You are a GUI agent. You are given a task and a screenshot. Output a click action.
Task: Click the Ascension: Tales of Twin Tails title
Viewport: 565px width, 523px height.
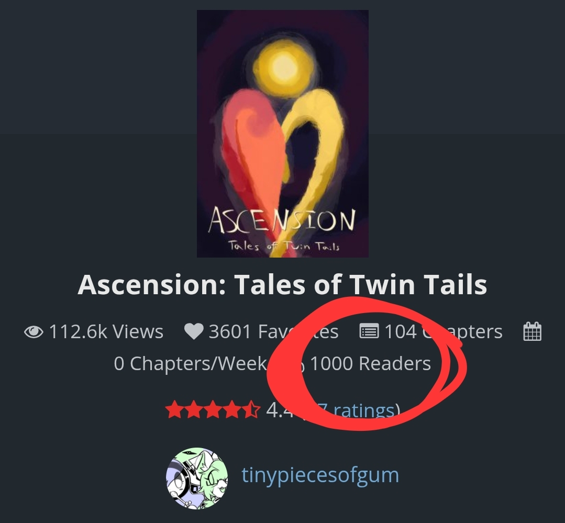click(283, 284)
